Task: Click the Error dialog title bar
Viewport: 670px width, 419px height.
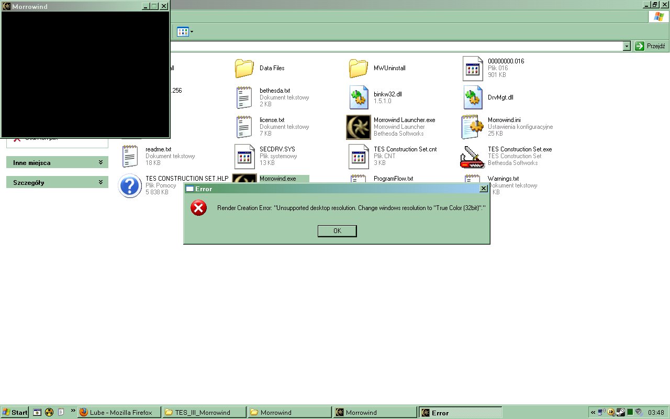Action: coord(337,189)
